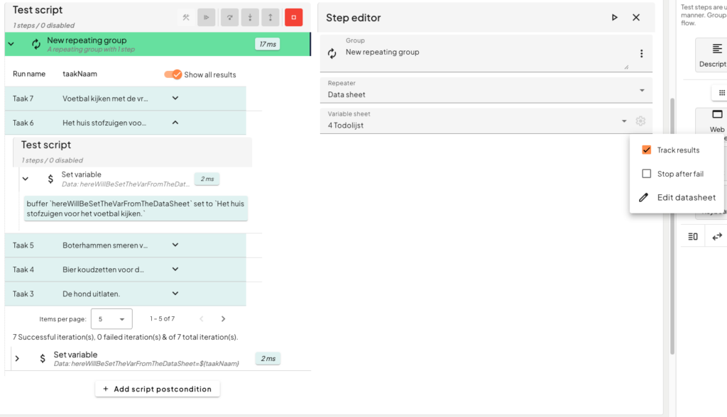Click the Group name text field
The width and height of the screenshot is (727, 417).
click(483, 53)
